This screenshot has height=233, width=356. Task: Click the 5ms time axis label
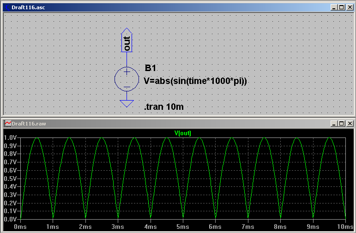[x=183, y=227]
